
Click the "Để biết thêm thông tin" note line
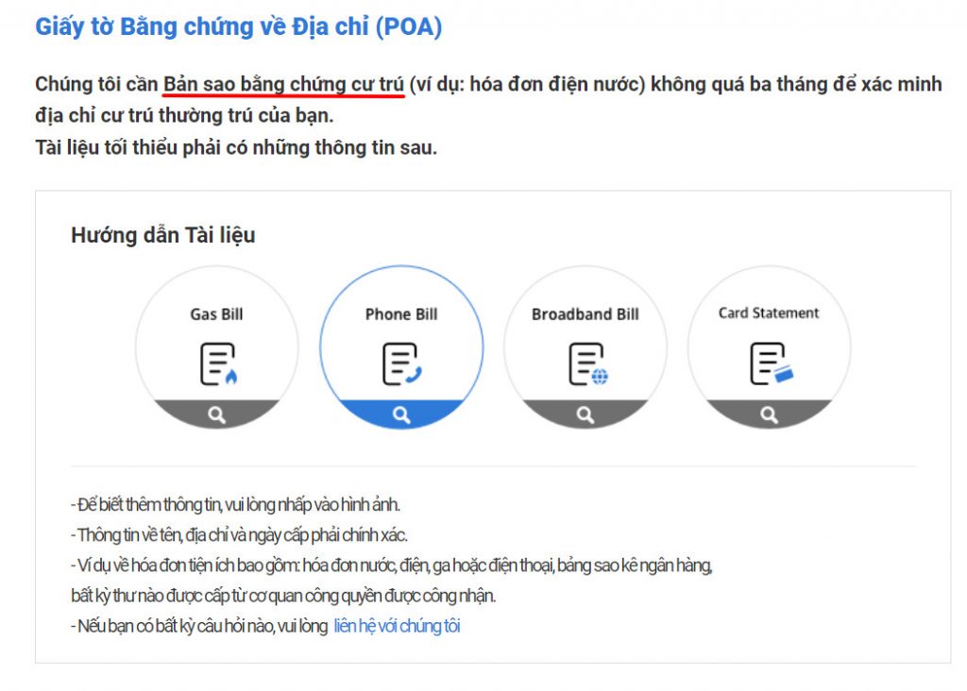click(x=235, y=505)
